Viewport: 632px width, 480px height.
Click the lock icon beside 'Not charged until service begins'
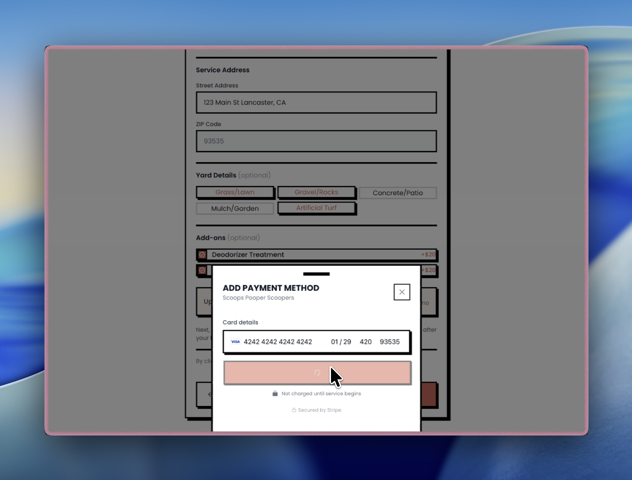point(274,393)
